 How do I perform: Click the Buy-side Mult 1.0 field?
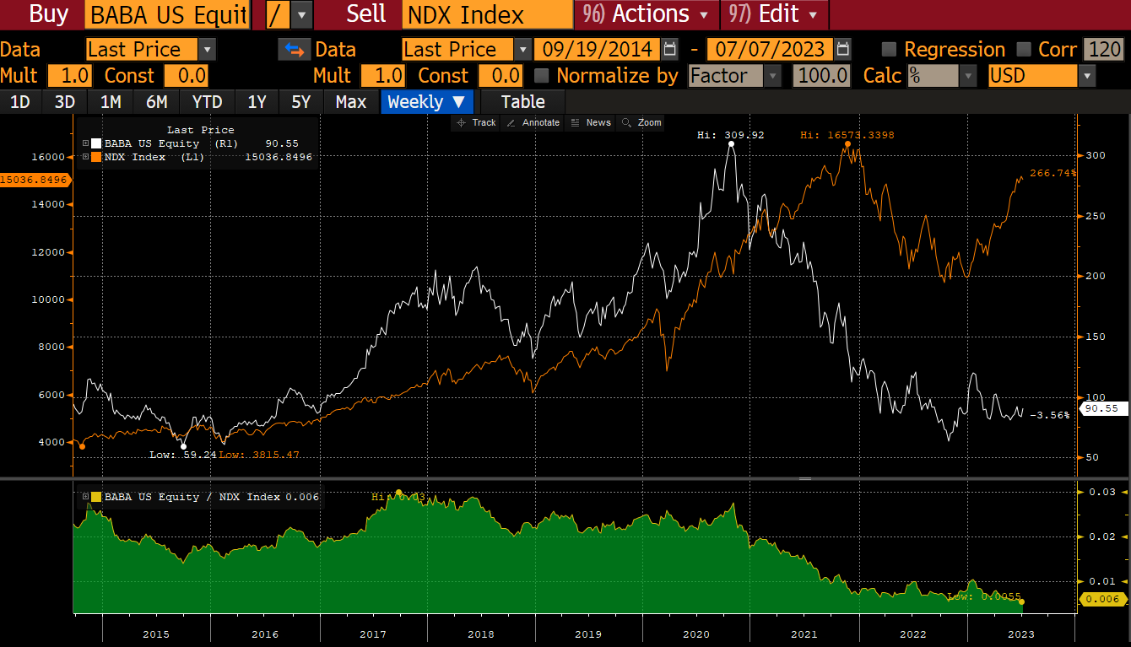pos(70,76)
